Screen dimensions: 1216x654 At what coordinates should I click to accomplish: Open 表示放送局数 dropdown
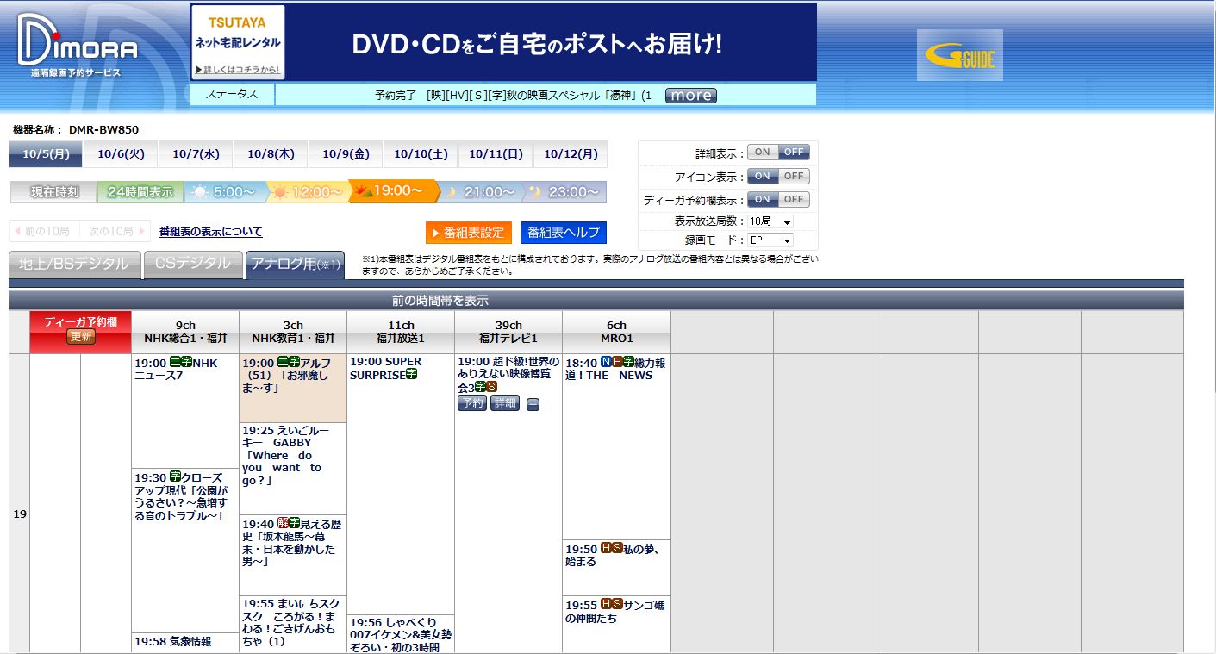pyautogui.click(x=770, y=221)
